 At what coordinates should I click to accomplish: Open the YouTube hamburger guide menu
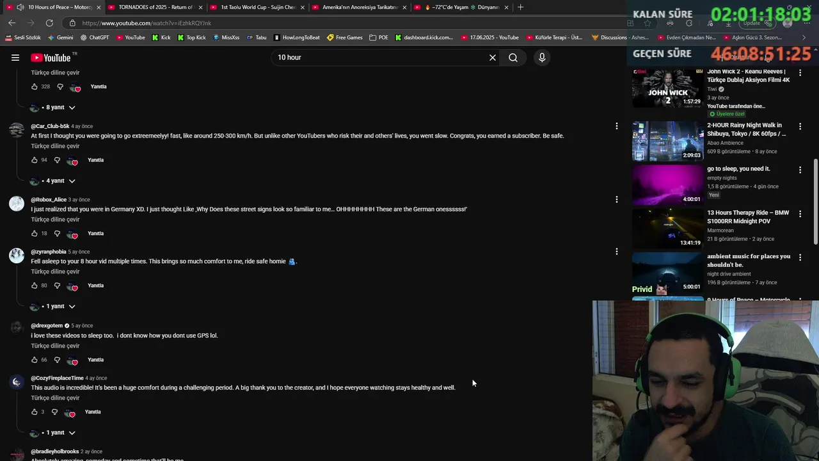[15, 58]
